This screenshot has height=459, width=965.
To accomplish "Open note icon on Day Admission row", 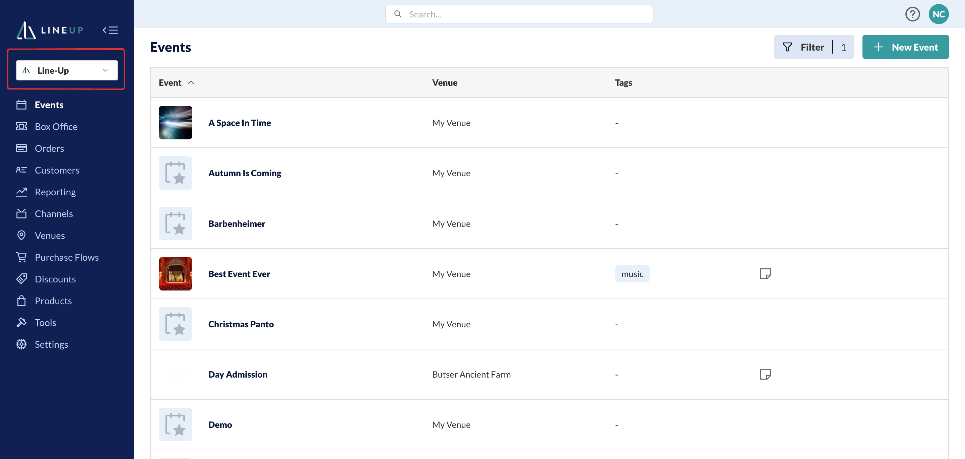I will tap(765, 374).
